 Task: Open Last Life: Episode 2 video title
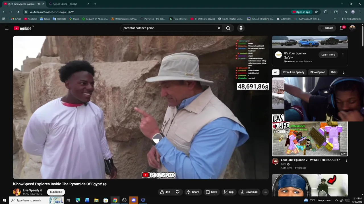(310, 160)
